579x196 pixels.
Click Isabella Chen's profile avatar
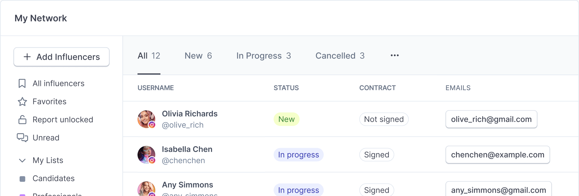click(146, 155)
